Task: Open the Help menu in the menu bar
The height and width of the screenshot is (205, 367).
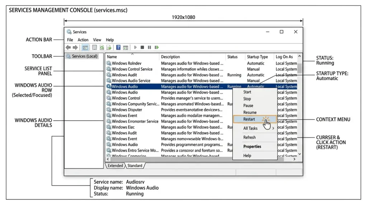Action: 110,40
